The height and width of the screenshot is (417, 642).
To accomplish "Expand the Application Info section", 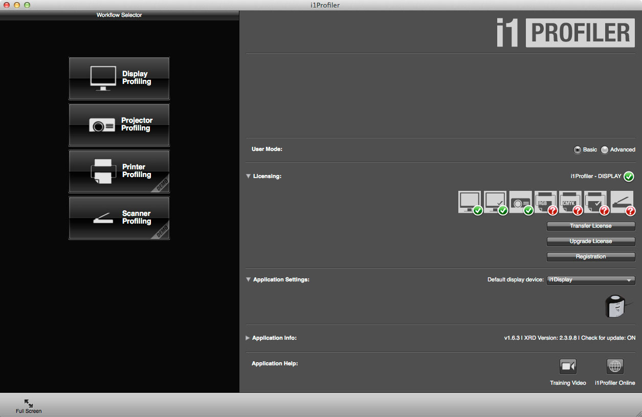I will 248,338.
